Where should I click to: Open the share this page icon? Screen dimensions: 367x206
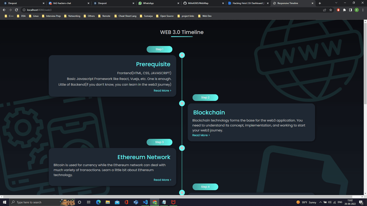tap(324, 10)
